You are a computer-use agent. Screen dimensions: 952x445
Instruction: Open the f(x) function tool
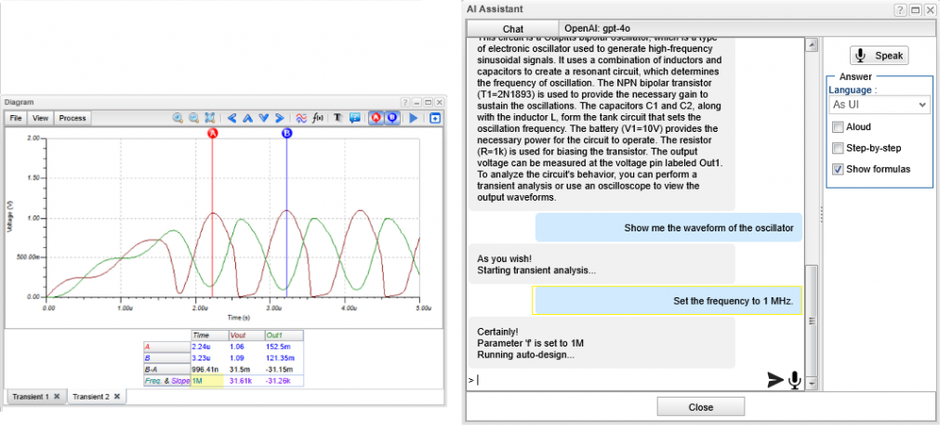coord(318,118)
